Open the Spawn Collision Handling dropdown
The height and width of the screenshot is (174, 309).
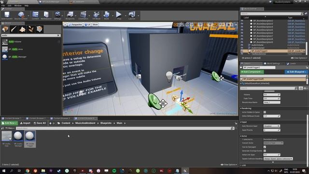[278, 159]
